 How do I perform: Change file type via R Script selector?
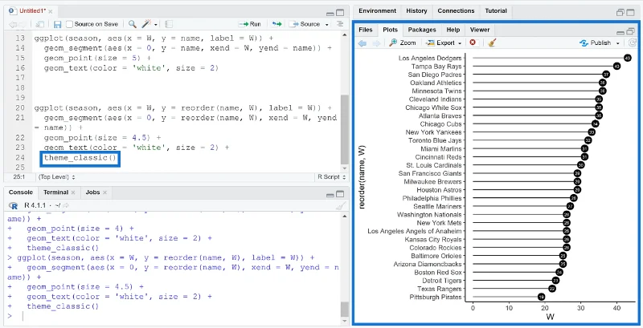coord(332,177)
